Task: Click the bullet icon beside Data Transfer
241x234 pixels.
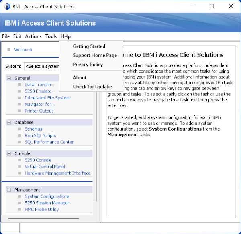Action: click(20, 85)
